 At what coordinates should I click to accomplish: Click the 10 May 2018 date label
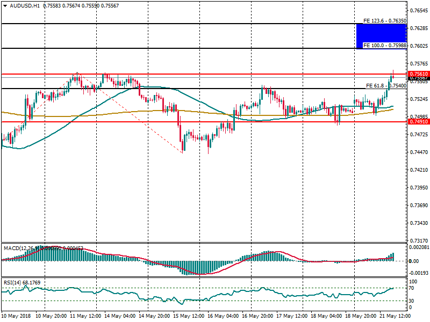[17, 316]
